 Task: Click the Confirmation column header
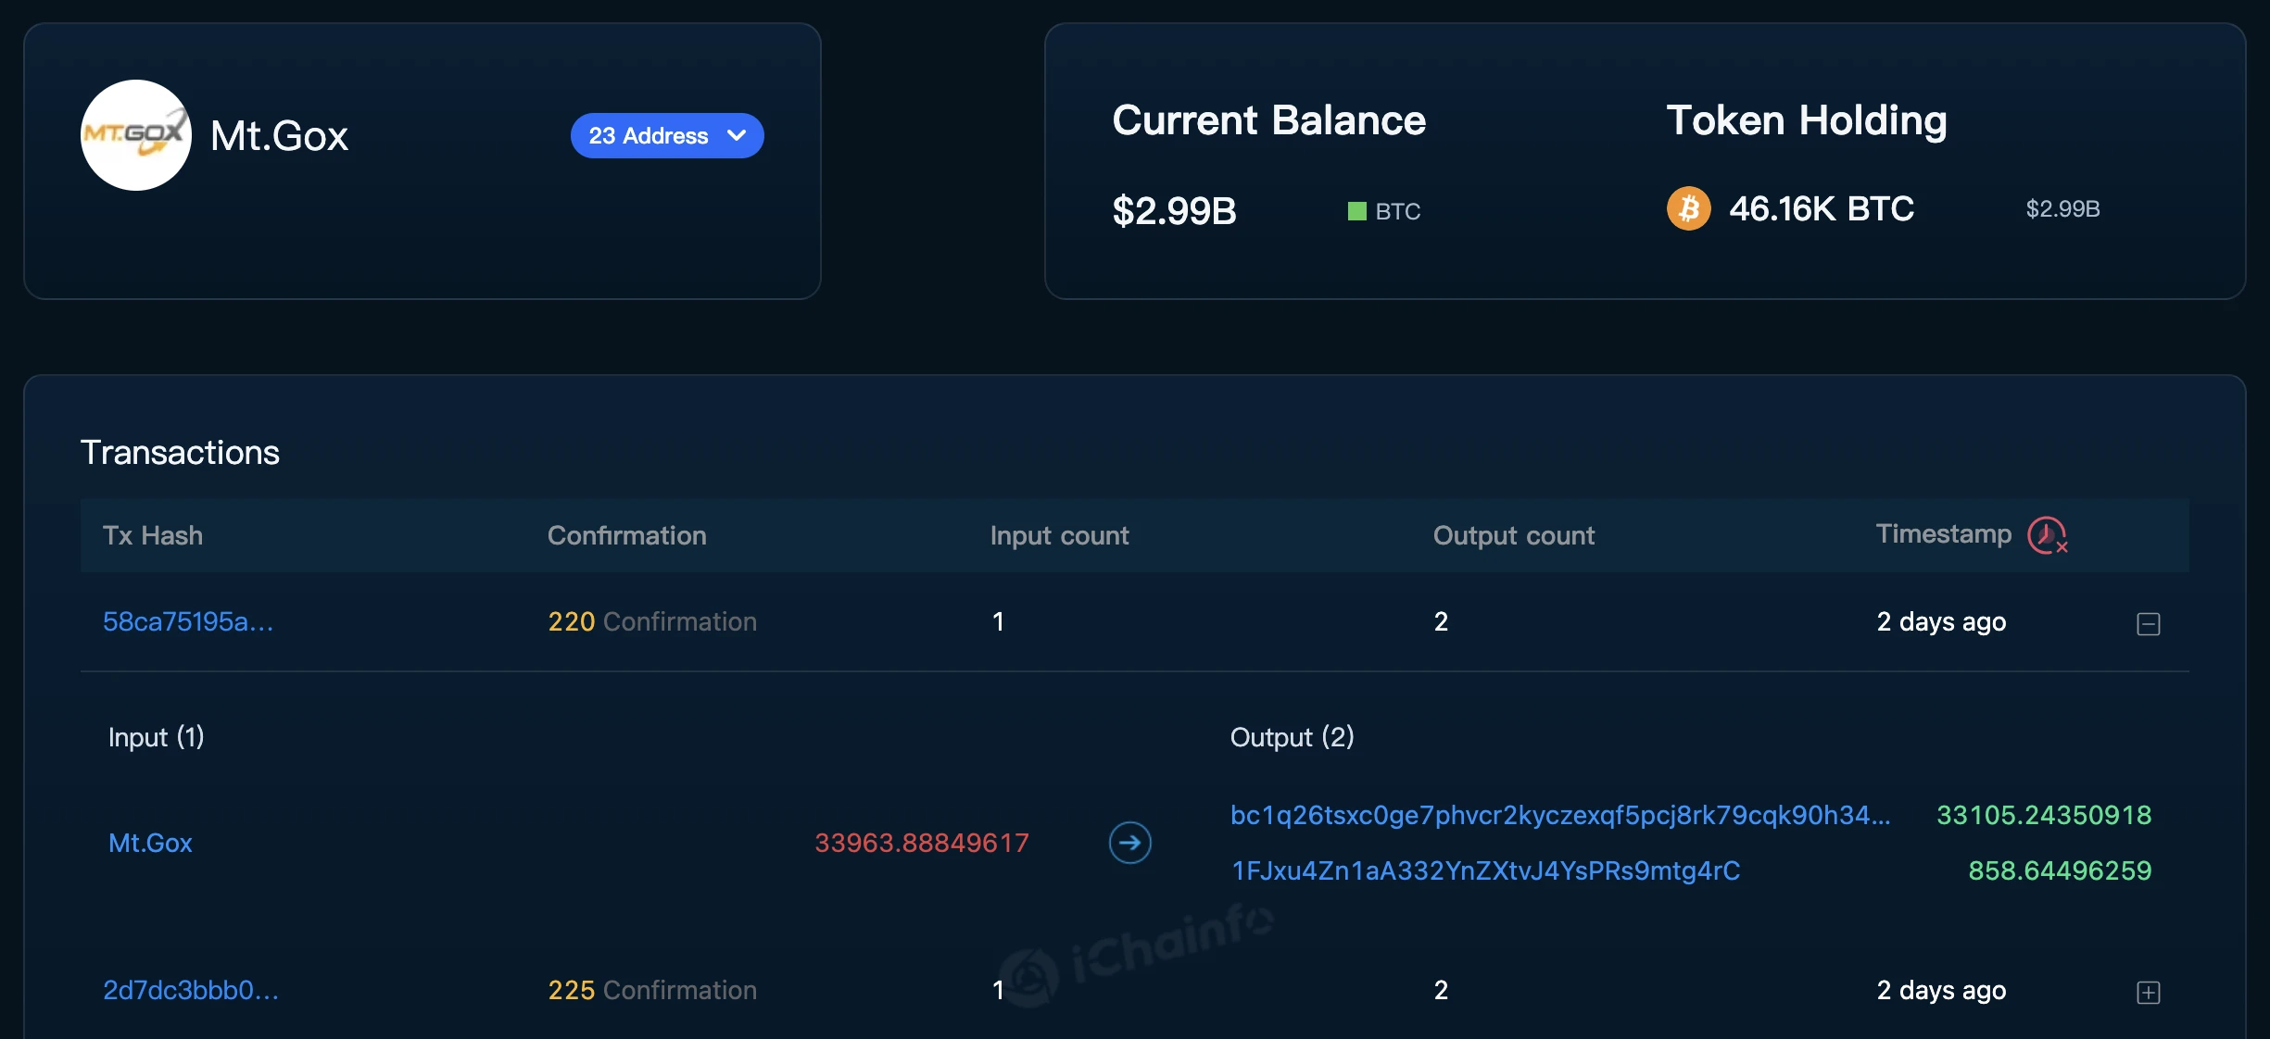[626, 535]
